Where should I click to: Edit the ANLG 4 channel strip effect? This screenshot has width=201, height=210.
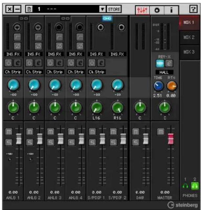pyautogui.click(x=80, y=63)
